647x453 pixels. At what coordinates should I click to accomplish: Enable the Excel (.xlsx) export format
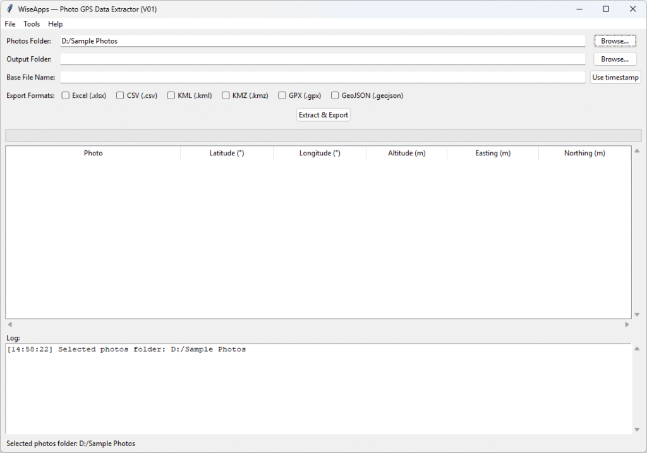point(65,96)
